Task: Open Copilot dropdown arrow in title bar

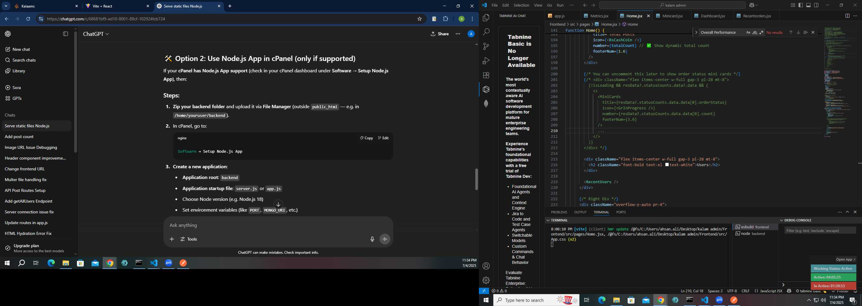Action: [757, 5]
